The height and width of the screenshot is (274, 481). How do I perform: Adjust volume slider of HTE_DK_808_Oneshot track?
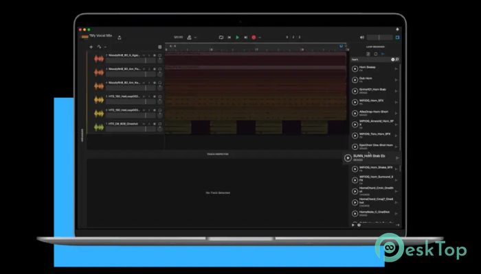[x=131, y=129]
